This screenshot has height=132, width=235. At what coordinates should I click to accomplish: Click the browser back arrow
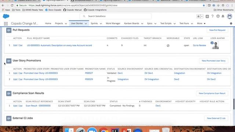(3, 5)
